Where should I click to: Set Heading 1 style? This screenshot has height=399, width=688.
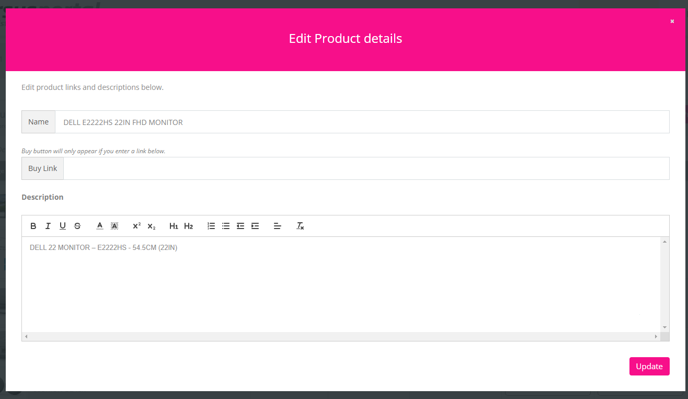coord(174,226)
